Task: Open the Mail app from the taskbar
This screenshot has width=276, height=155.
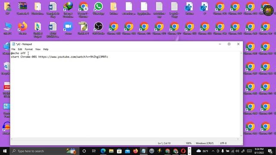Action: pyautogui.click(x=128, y=151)
